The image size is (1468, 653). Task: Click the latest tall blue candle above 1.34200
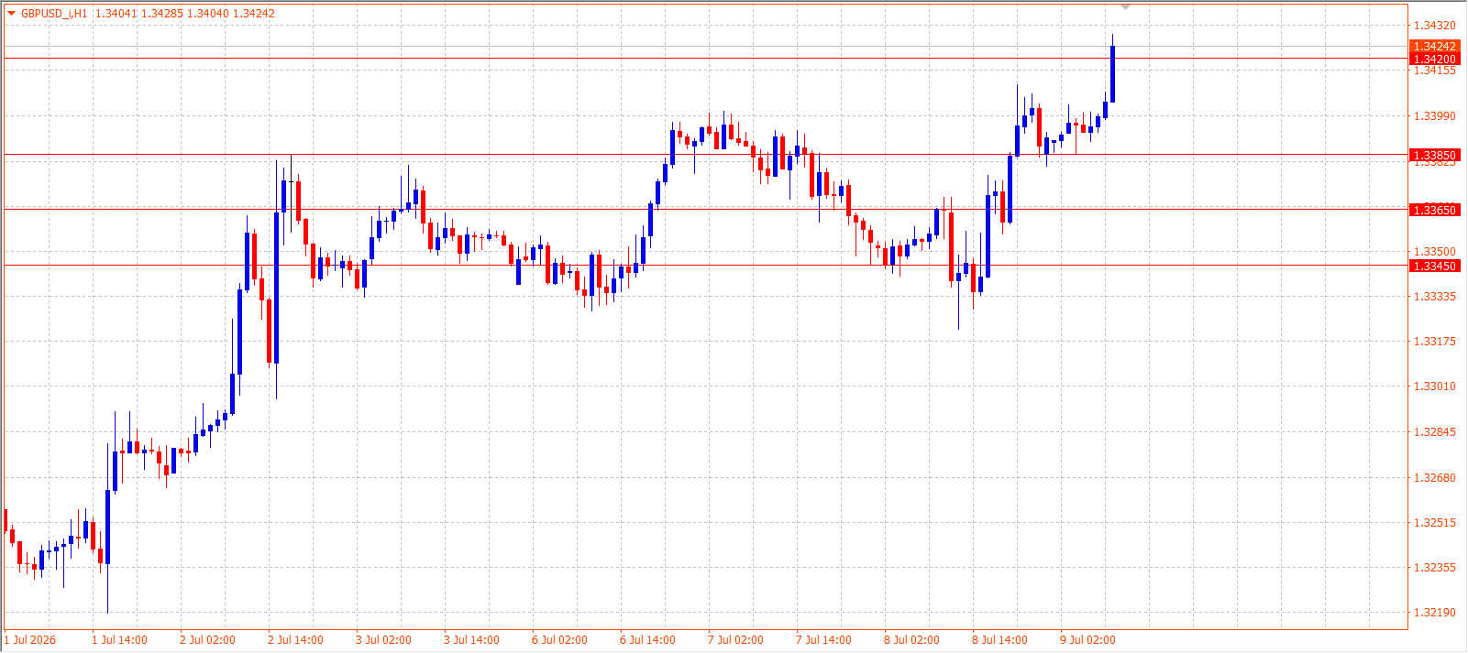point(1112,73)
